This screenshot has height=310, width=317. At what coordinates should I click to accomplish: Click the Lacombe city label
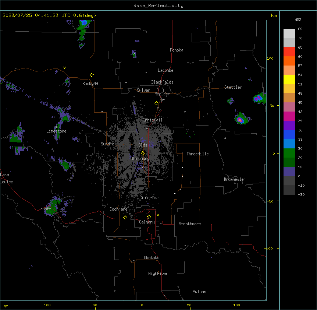[165, 70]
